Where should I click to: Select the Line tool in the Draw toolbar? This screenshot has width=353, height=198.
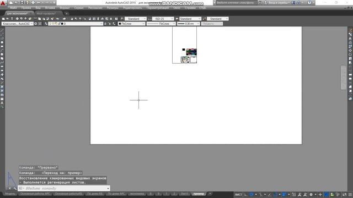pos(2,30)
